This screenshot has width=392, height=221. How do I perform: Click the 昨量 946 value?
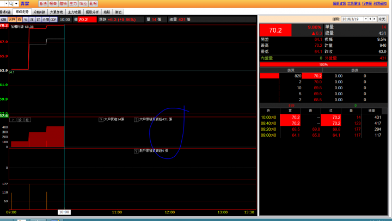click(x=383, y=46)
